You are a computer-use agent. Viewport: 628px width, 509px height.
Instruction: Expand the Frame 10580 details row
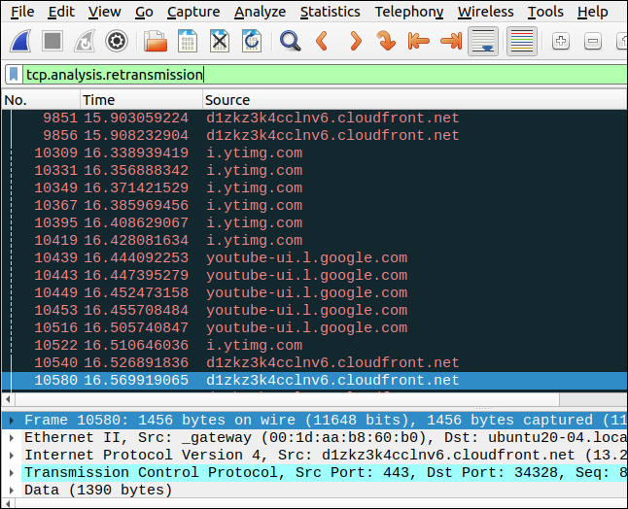[x=11, y=420]
